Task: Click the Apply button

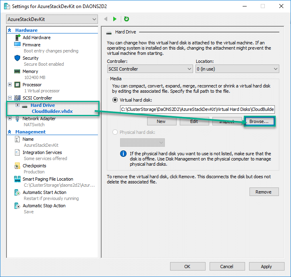Action: pyautogui.click(x=267, y=267)
